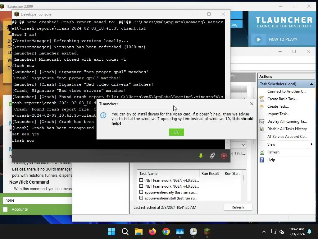Click OK in the TLauncher dialog

pos(176,132)
